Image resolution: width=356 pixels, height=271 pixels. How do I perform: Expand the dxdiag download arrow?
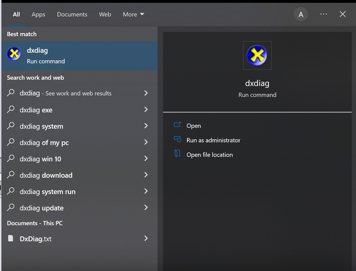tap(146, 175)
